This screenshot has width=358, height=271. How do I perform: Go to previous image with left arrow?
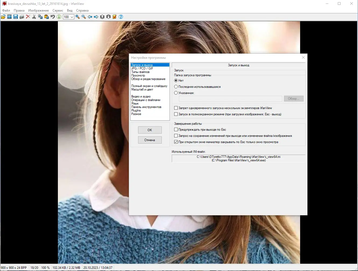(x=90, y=17)
